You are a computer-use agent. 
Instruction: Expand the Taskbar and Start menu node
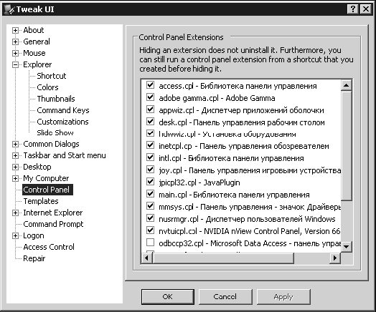point(15,155)
